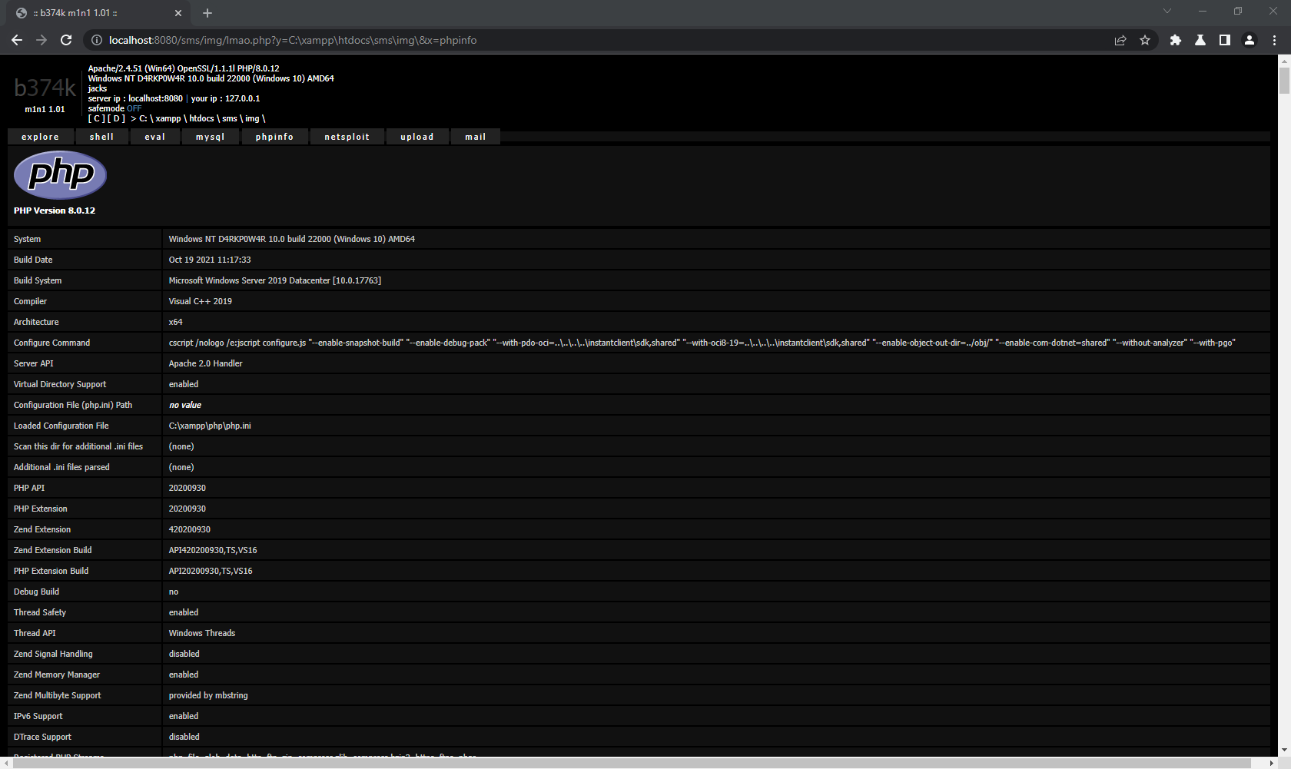
Task: Click the scrollbar down arrow
Action: click(1284, 751)
